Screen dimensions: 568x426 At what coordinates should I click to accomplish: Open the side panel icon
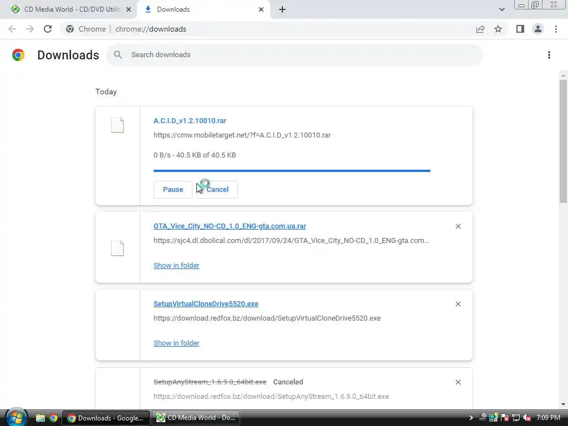pos(520,29)
